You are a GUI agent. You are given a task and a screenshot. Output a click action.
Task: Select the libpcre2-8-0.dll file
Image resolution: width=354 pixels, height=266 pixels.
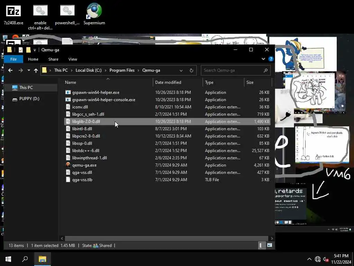(167, 136)
